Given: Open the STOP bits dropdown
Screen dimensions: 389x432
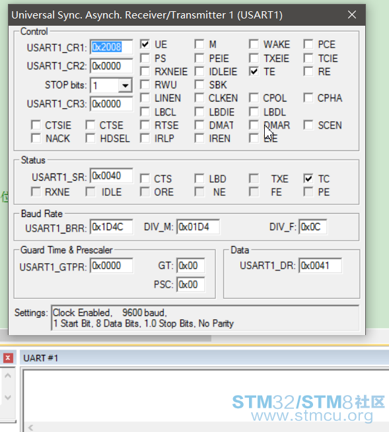Looking at the screenshot, I should coord(125,85).
